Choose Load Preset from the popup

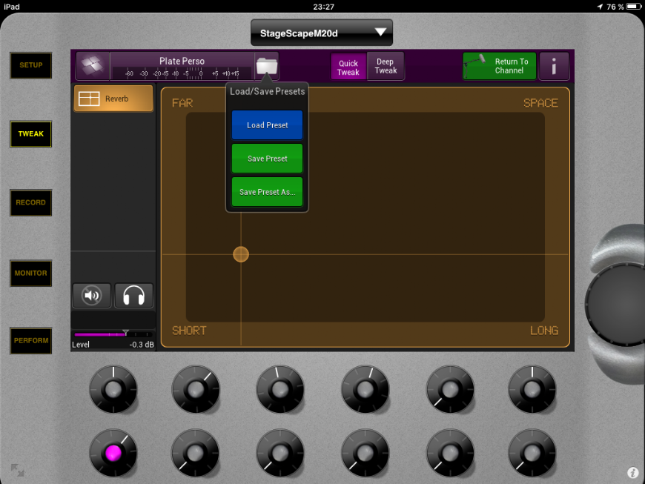click(267, 125)
